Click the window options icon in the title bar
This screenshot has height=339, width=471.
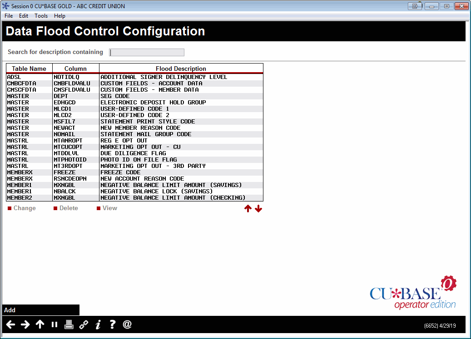point(415,6)
